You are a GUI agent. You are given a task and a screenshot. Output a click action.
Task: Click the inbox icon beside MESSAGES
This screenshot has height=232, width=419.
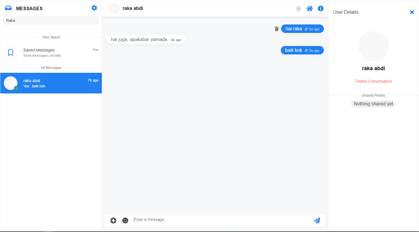[8, 8]
